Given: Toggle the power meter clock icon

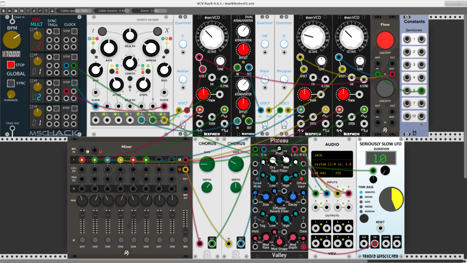Looking at the screenshot, I should [46, 11].
